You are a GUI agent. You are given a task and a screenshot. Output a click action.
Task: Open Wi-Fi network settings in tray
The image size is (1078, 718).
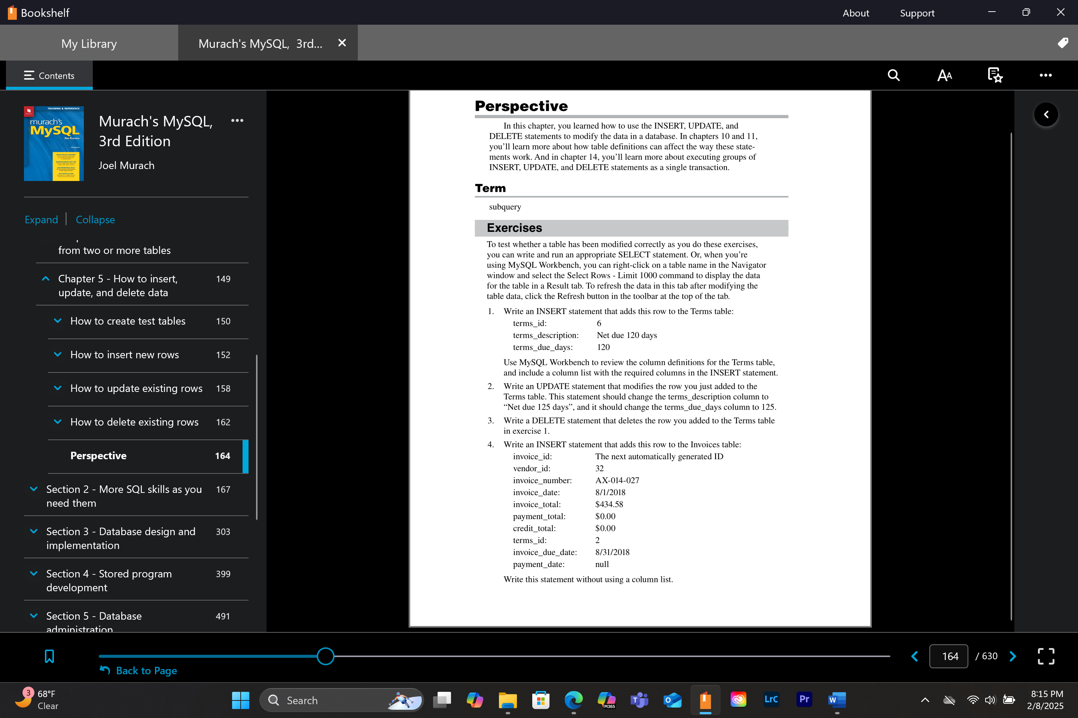972,700
